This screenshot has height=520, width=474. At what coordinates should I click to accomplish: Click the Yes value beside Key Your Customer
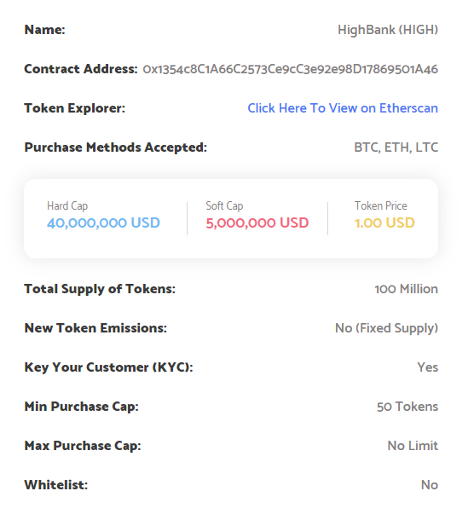click(x=428, y=367)
